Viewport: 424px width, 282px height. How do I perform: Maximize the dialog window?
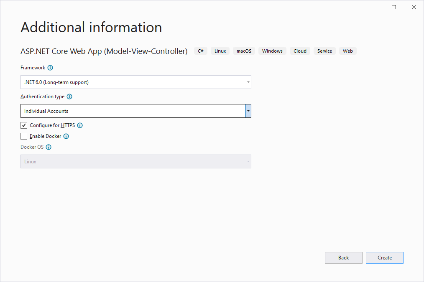394,7
